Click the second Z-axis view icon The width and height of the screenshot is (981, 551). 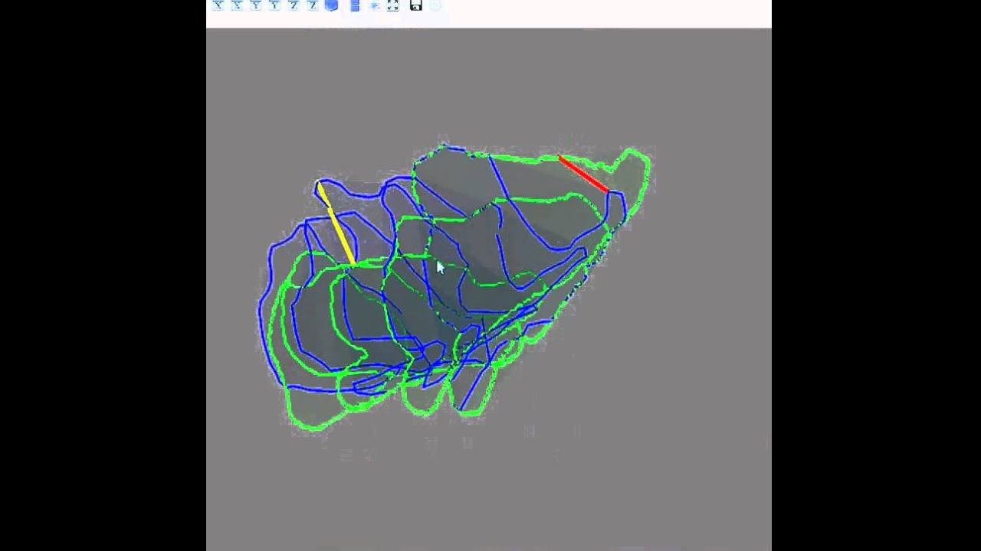(x=312, y=5)
